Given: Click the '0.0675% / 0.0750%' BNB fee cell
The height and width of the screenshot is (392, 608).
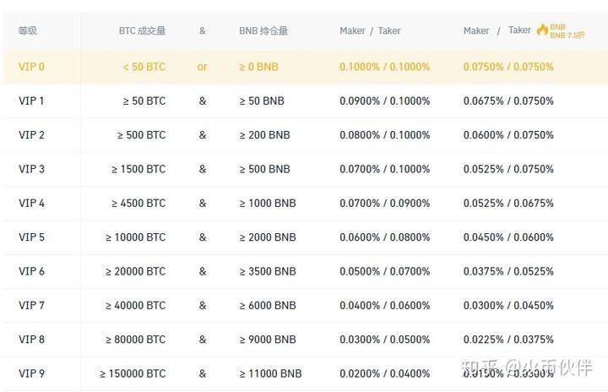Looking at the screenshot, I should click(508, 101).
